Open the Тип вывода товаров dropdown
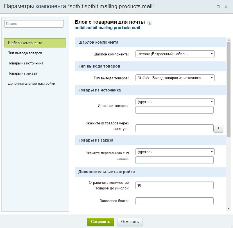Viewport: 233px width, 228px height. [x=175, y=78]
